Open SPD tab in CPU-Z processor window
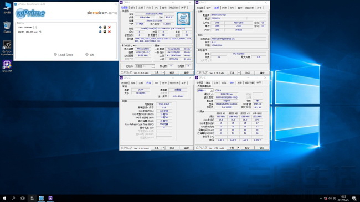Viewport: 360px width, 202px height. click(x=156, y=8)
